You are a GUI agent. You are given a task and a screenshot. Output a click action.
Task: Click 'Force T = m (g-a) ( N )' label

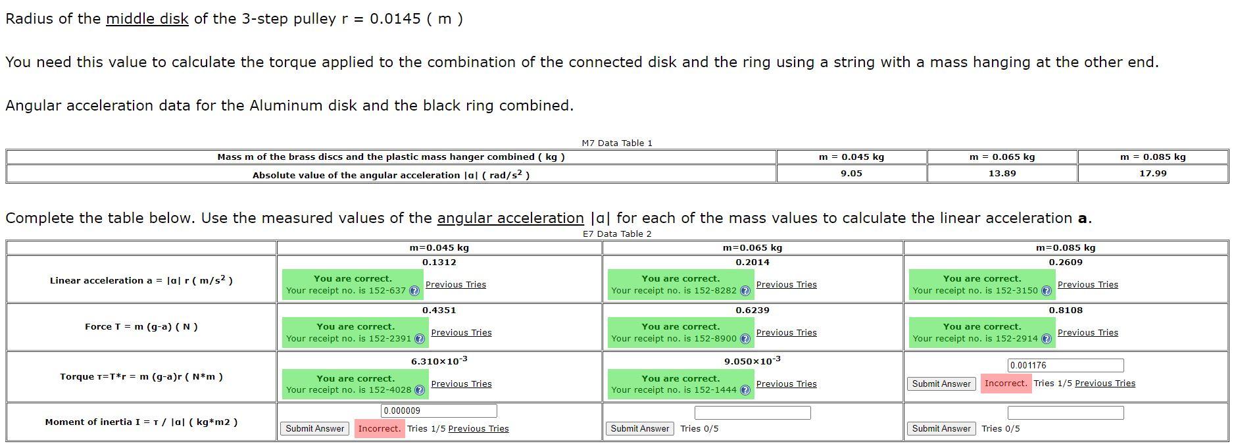coord(141,327)
